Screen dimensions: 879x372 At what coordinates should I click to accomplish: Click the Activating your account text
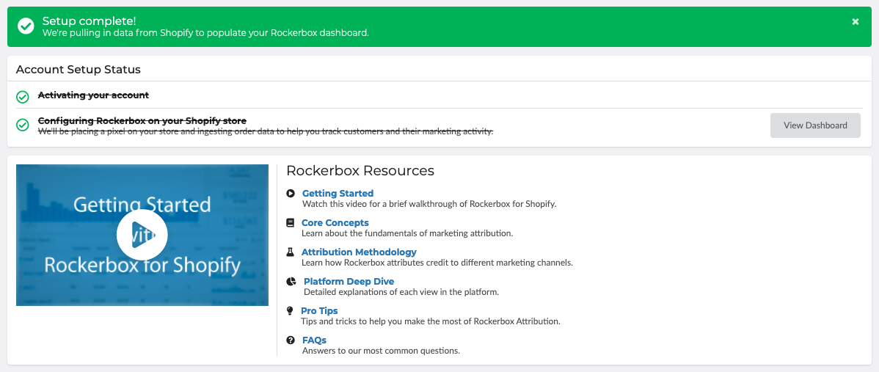(x=93, y=95)
